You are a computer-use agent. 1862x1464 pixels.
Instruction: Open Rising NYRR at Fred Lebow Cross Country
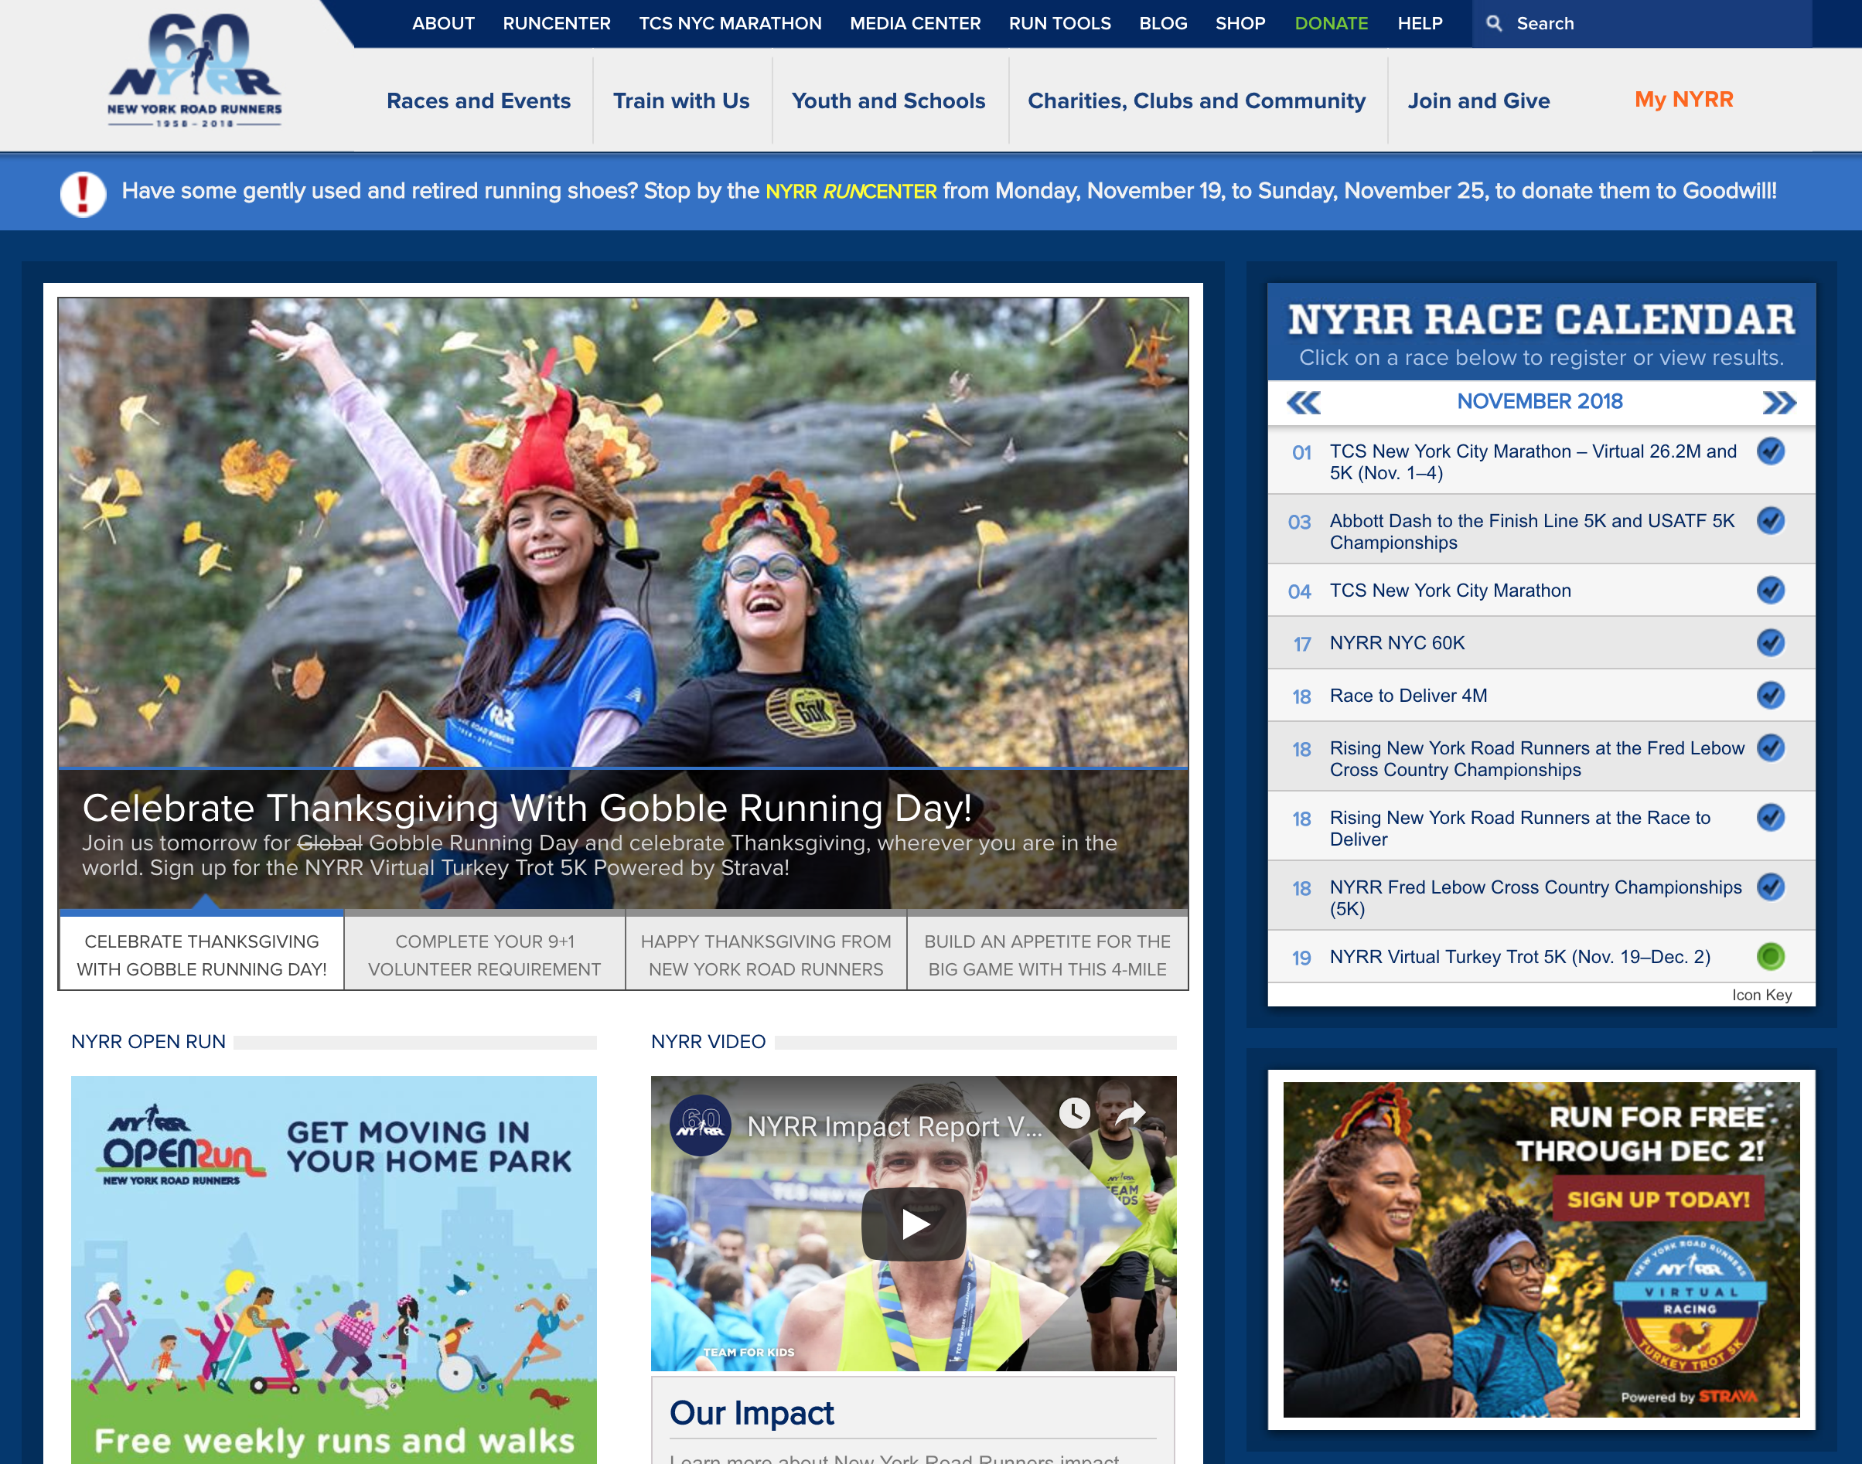coord(1537,758)
